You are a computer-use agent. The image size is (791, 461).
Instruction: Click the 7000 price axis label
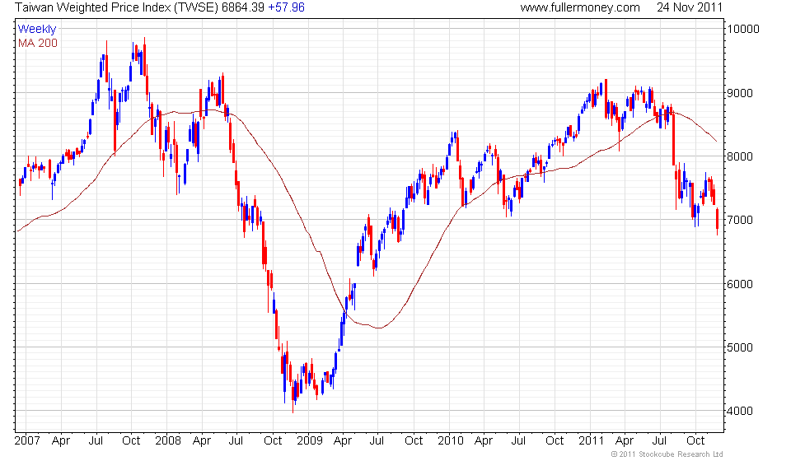pyautogui.click(x=740, y=220)
